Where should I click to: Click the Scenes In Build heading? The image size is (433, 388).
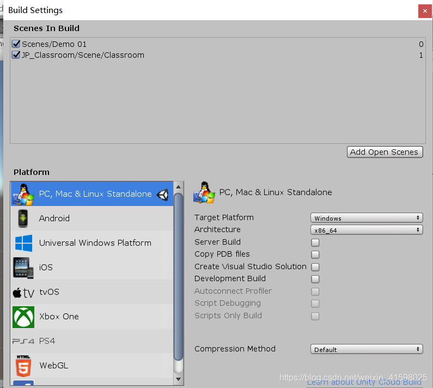(46, 28)
